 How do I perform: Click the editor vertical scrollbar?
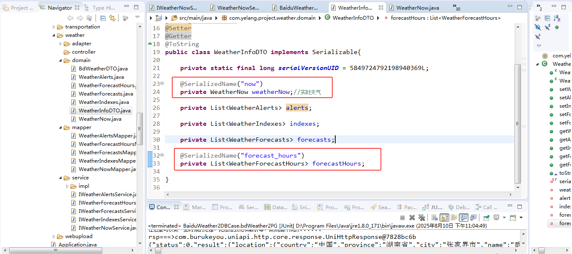[x=518, y=122]
